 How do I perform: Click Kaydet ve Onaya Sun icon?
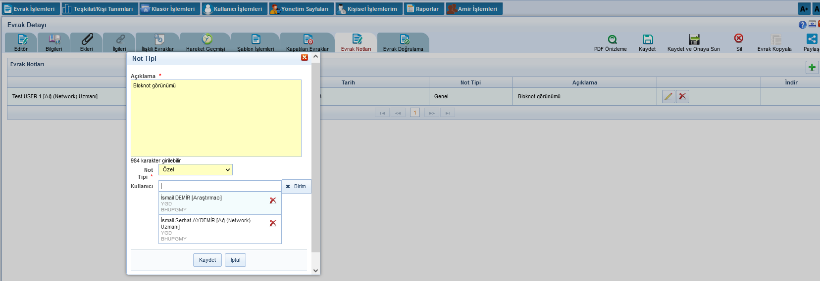(694, 40)
